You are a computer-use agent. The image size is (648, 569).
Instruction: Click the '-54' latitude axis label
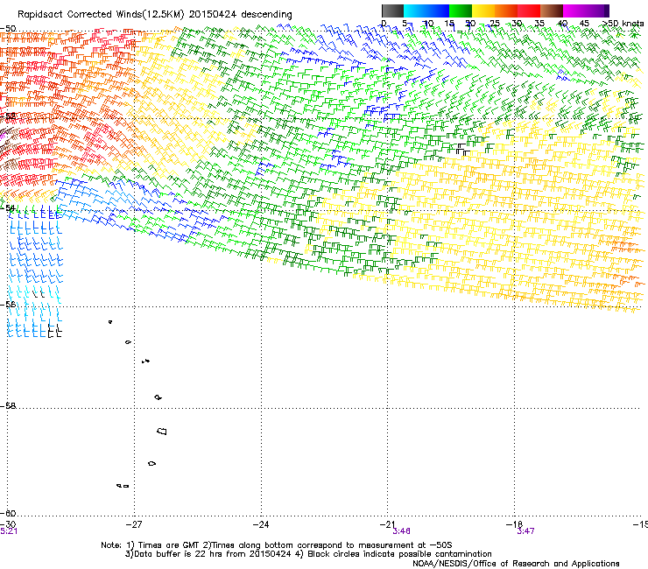coord(8,207)
